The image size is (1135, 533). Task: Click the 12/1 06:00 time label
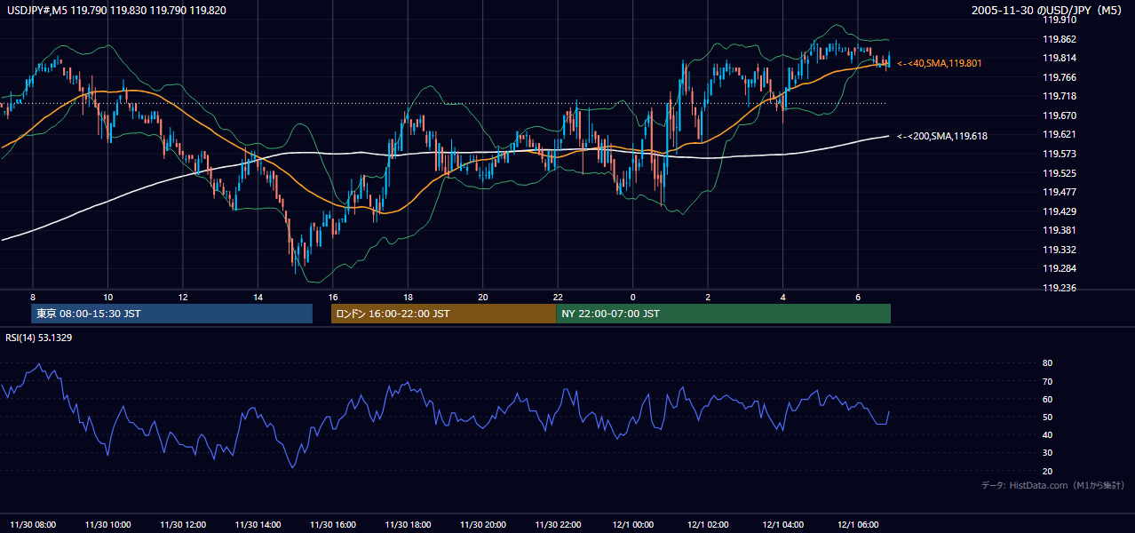tap(858, 524)
